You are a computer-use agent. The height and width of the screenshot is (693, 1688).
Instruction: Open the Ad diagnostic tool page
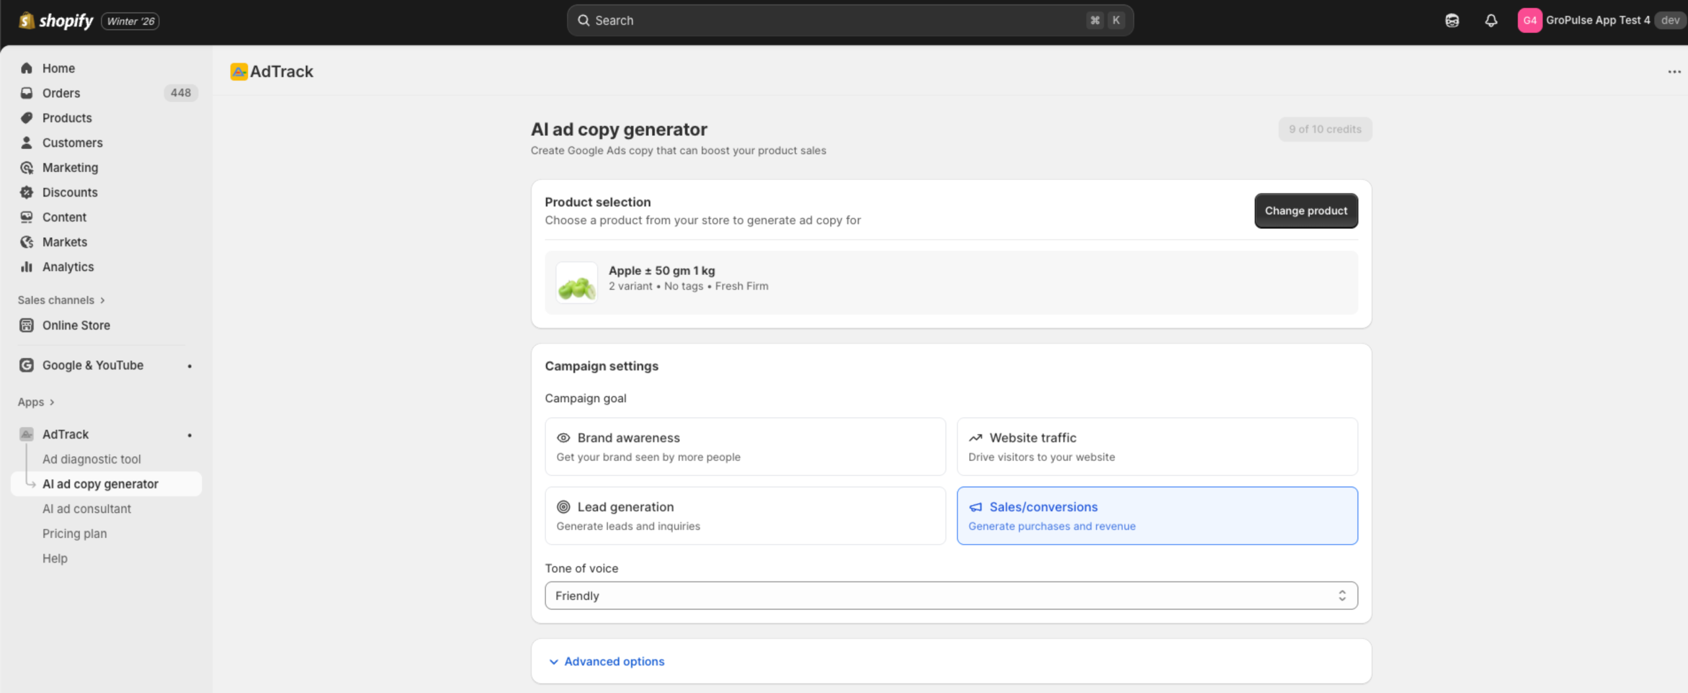[x=92, y=459]
